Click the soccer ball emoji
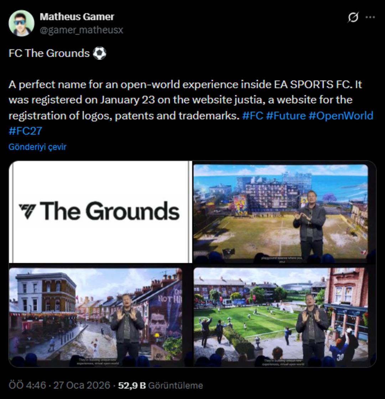The width and height of the screenshot is (385, 399). pos(99,53)
